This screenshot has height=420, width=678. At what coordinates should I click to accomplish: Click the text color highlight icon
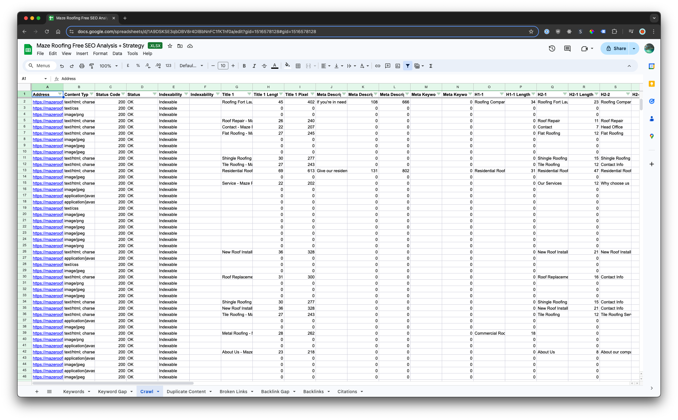click(x=275, y=65)
